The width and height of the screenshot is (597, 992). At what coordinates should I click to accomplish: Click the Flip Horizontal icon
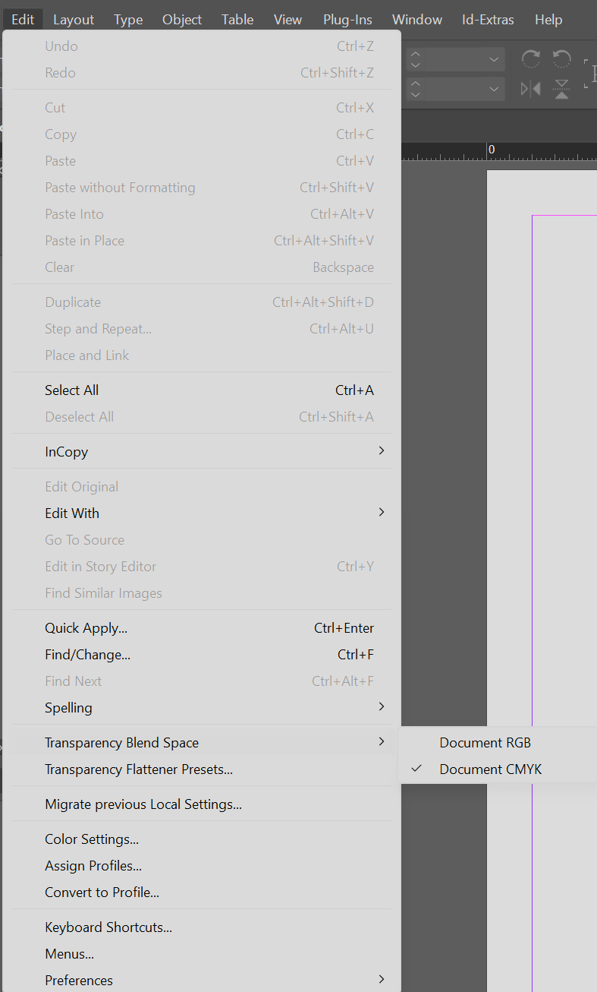(531, 89)
